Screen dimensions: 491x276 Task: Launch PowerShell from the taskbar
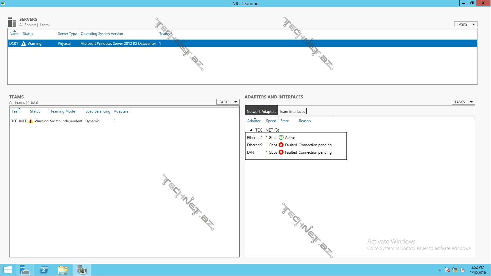[x=44, y=270]
